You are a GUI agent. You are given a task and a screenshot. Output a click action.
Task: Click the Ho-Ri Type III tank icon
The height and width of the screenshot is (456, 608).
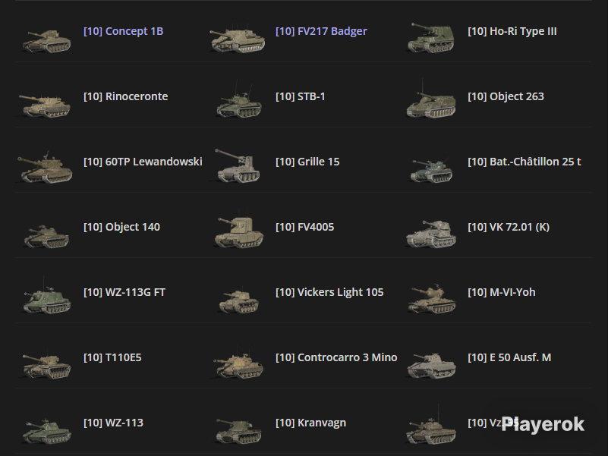431,38
